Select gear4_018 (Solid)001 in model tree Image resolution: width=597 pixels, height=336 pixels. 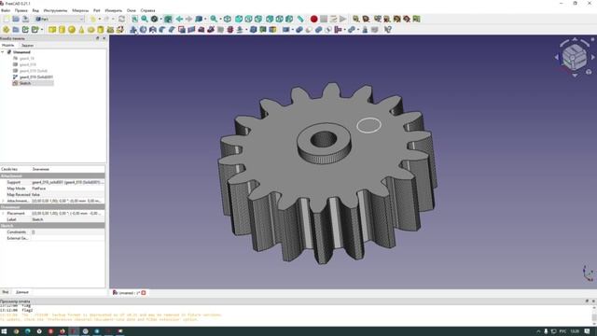pyautogui.click(x=36, y=77)
